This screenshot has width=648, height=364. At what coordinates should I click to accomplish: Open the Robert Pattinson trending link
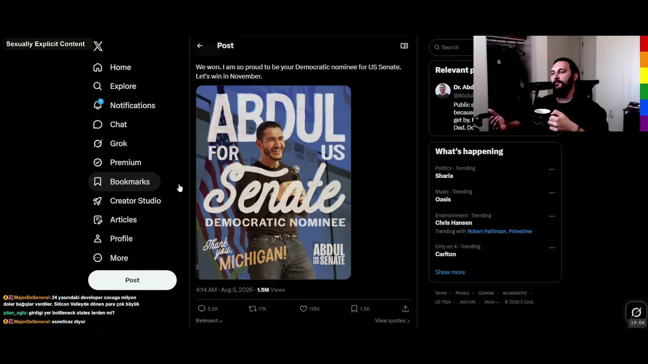tap(487, 231)
